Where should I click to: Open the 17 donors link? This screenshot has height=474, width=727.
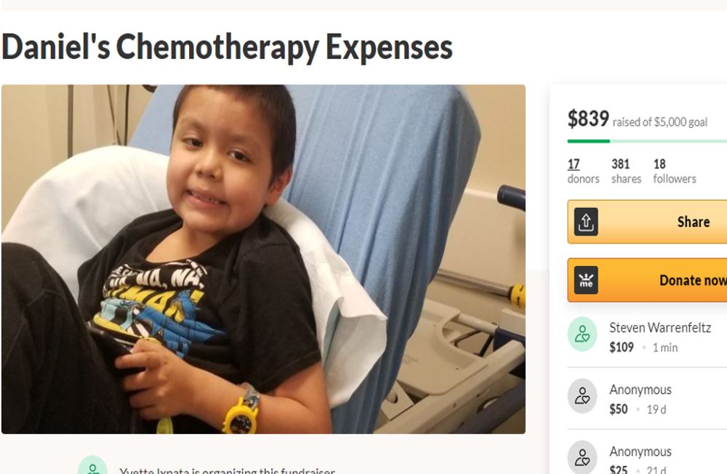tap(583, 171)
